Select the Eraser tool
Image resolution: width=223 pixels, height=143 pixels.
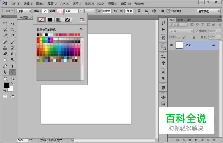tap(5, 54)
